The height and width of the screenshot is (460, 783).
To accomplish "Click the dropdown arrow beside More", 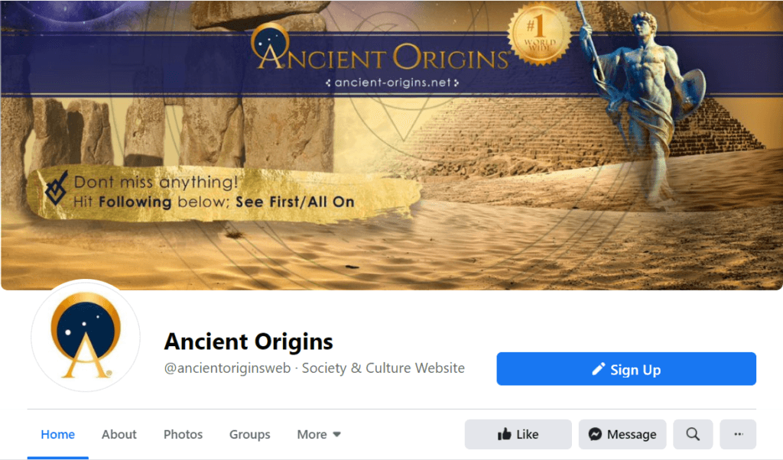I will pos(337,435).
